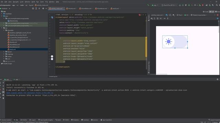Click the track drawable gutter icon

[52, 59]
